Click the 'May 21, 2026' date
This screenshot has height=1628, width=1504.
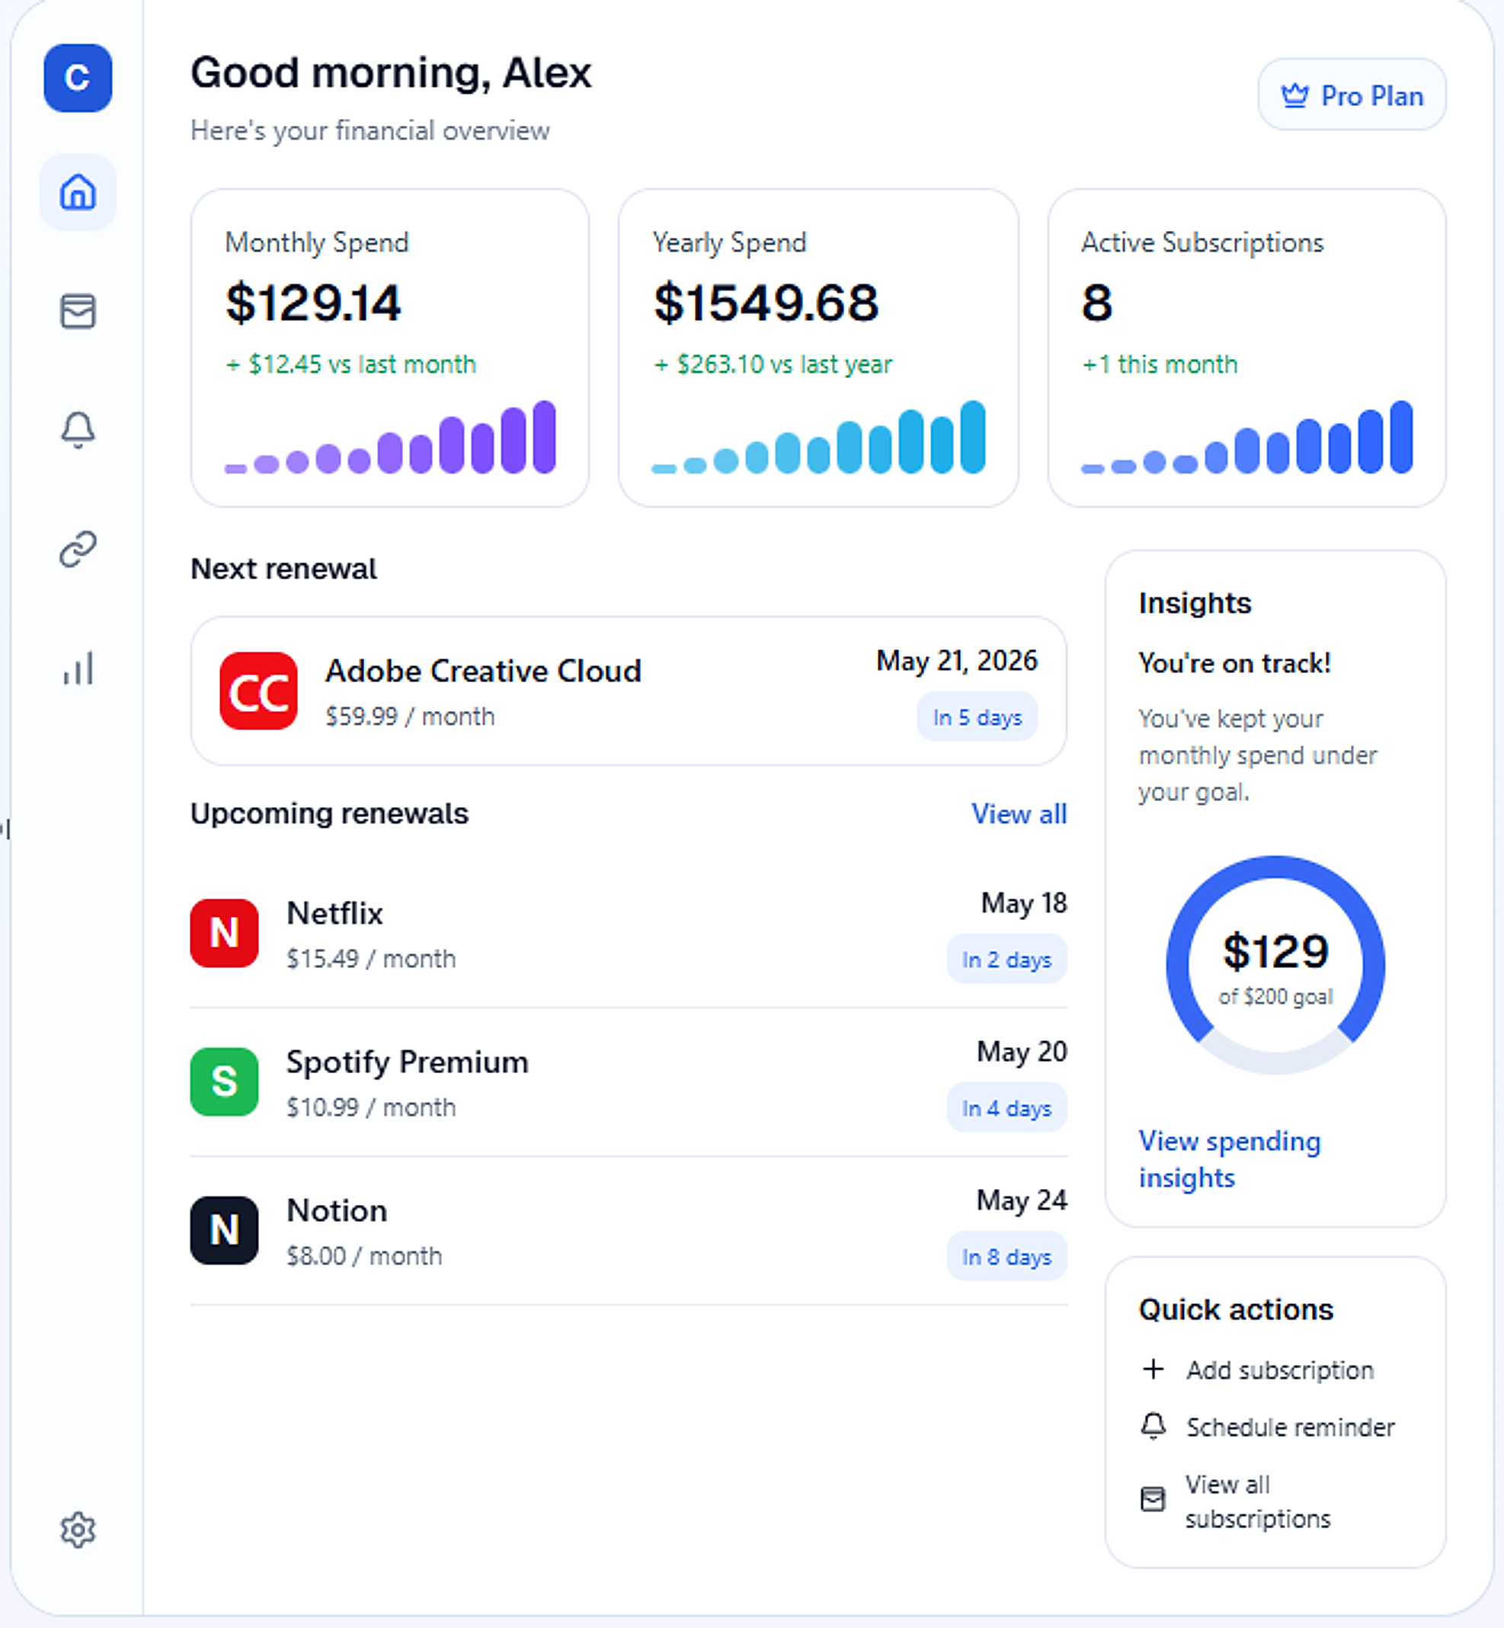coord(956,661)
